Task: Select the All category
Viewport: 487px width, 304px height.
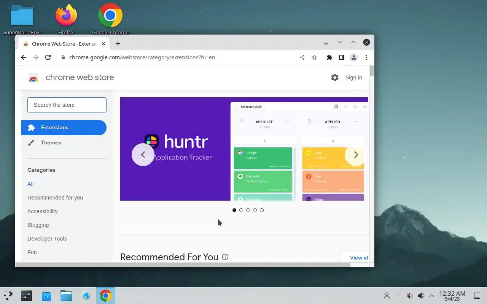Action: (30, 184)
